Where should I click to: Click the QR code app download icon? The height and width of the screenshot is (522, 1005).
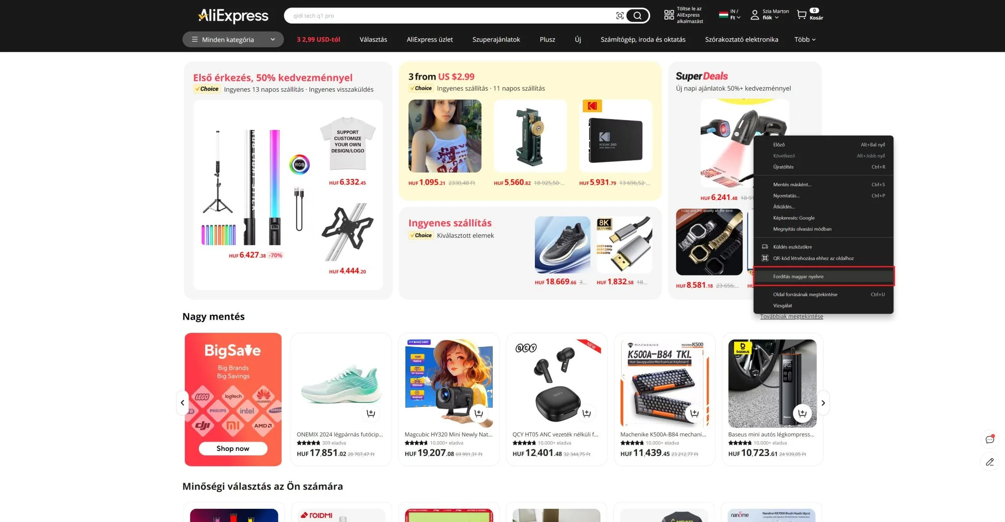tap(669, 15)
